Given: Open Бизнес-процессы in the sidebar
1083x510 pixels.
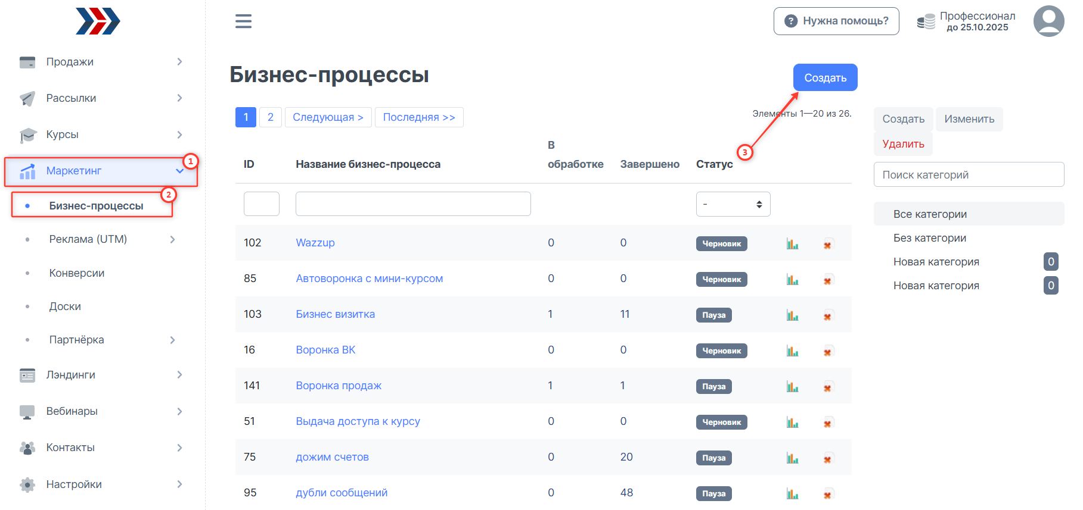Looking at the screenshot, I should point(96,206).
